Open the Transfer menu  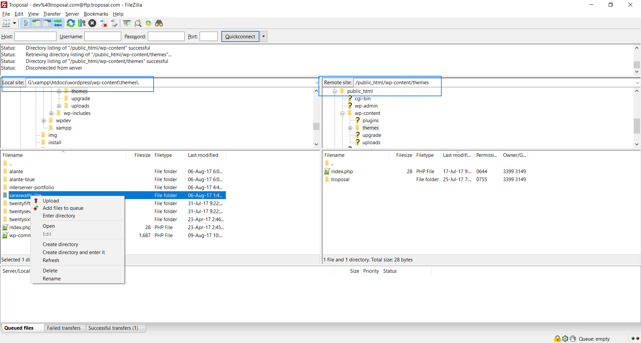52,14
